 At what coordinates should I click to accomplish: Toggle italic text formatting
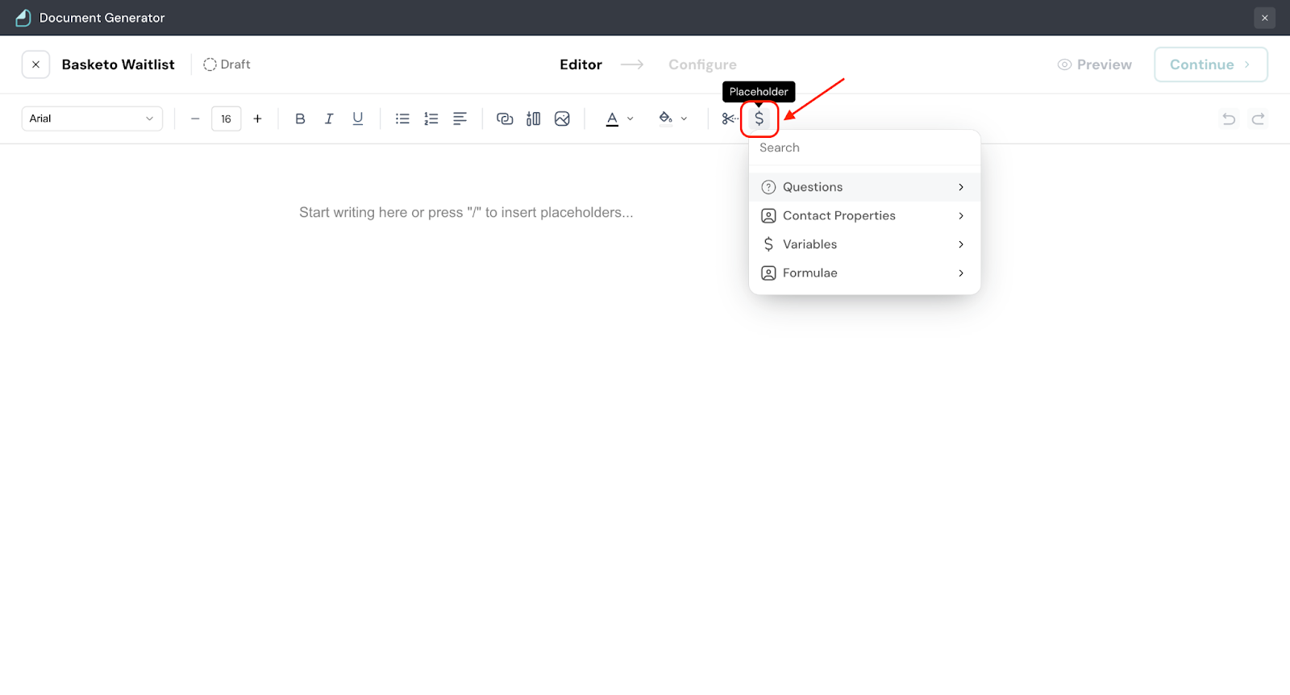tap(329, 119)
